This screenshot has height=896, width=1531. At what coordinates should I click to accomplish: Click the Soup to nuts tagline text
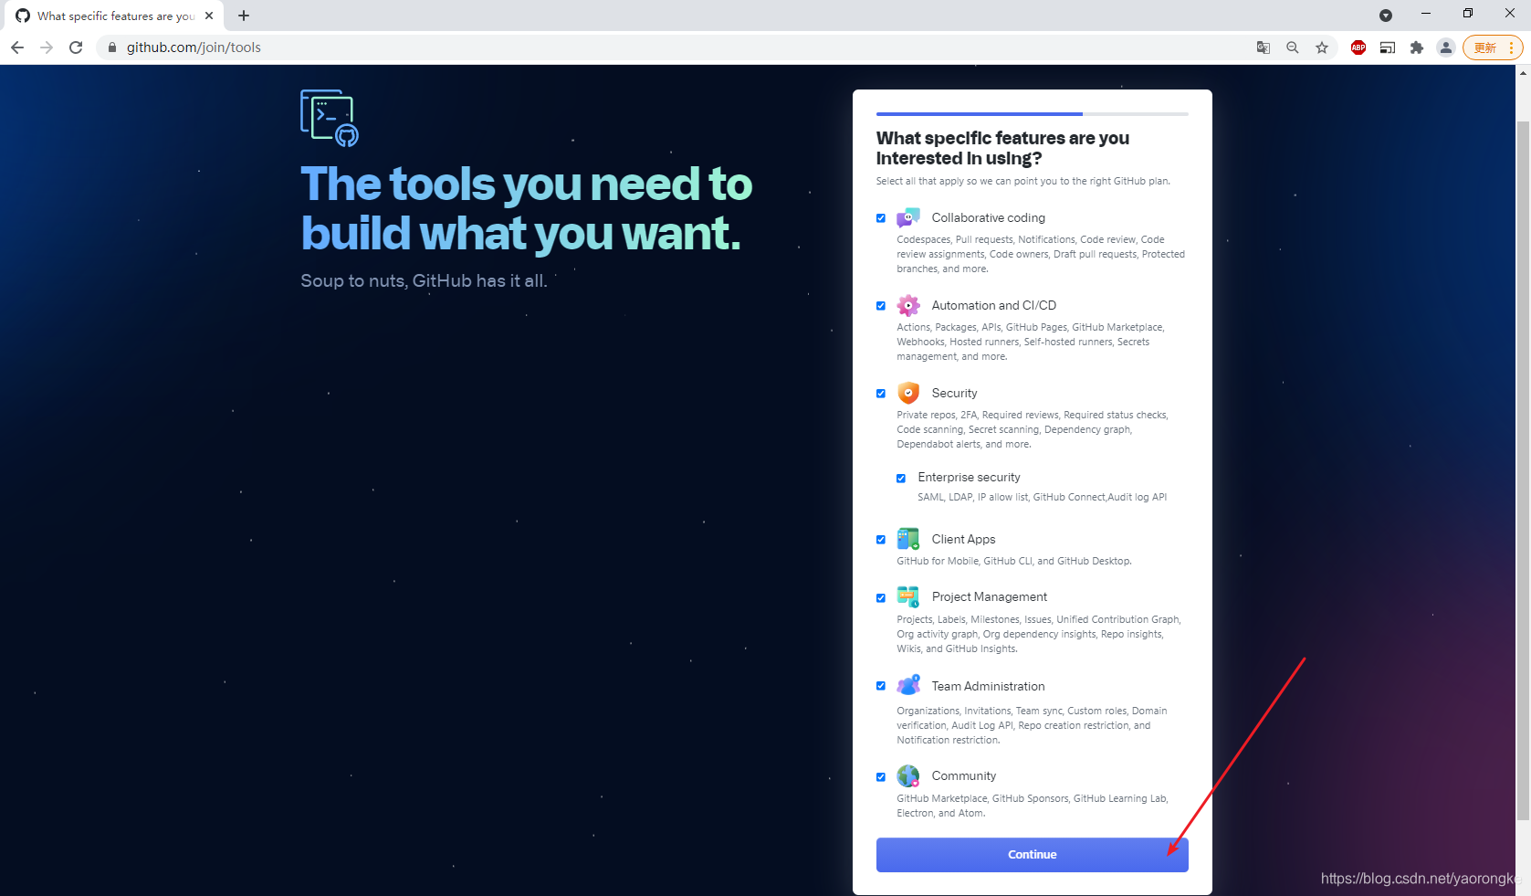tap(425, 280)
